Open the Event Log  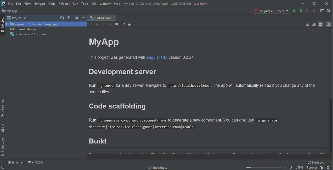point(316,162)
